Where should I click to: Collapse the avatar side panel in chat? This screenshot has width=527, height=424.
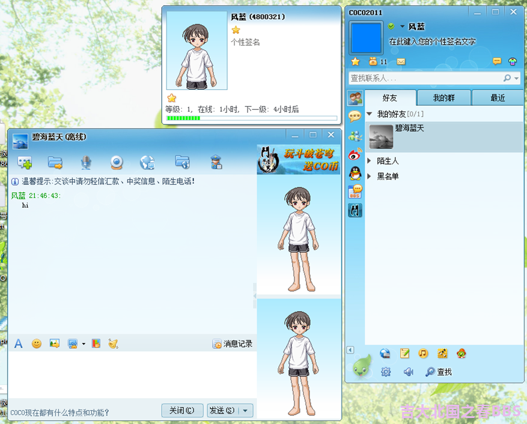click(255, 295)
